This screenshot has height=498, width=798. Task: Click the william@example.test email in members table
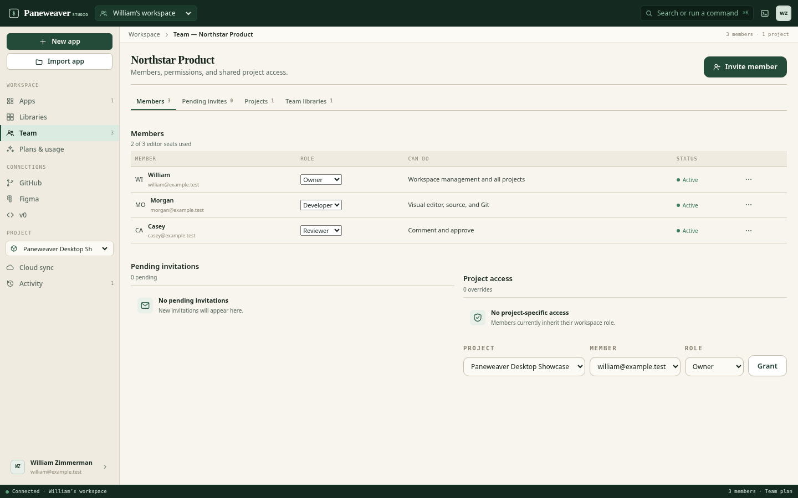point(173,185)
